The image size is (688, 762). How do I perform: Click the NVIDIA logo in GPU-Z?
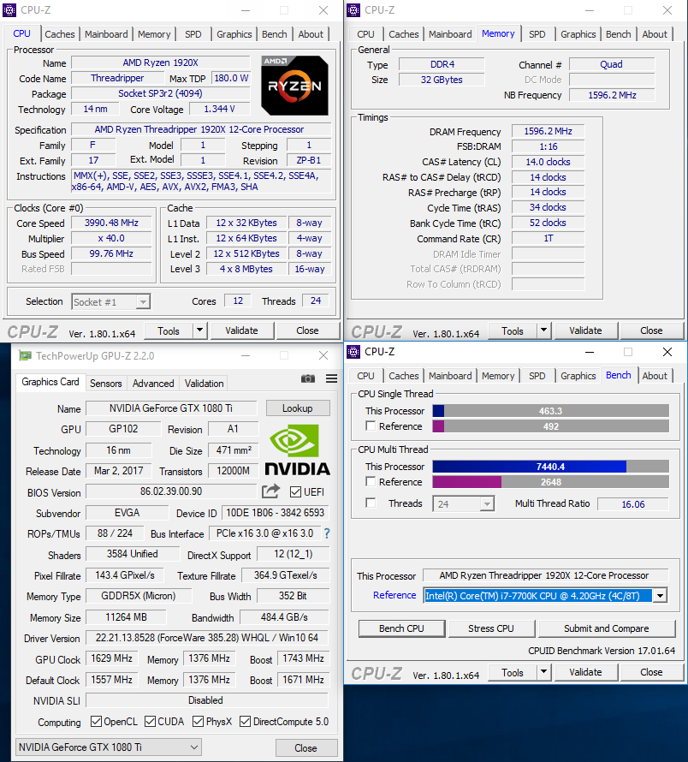[x=297, y=449]
